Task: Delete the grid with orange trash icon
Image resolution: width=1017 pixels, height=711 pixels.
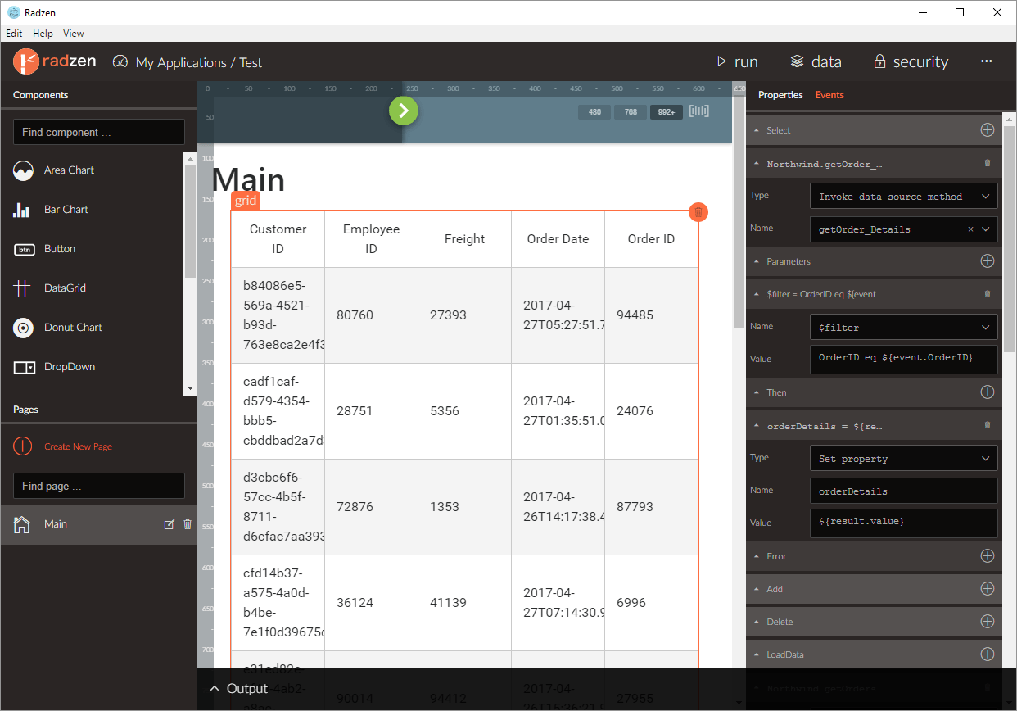Action: pos(698,212)
